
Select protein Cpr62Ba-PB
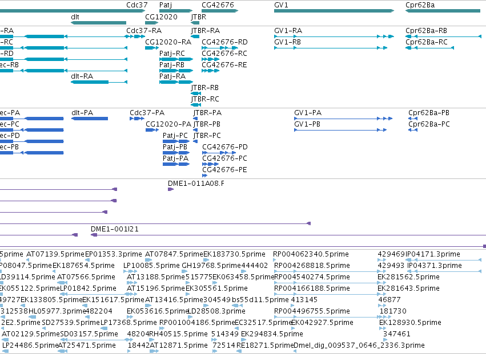click(429, 113)
